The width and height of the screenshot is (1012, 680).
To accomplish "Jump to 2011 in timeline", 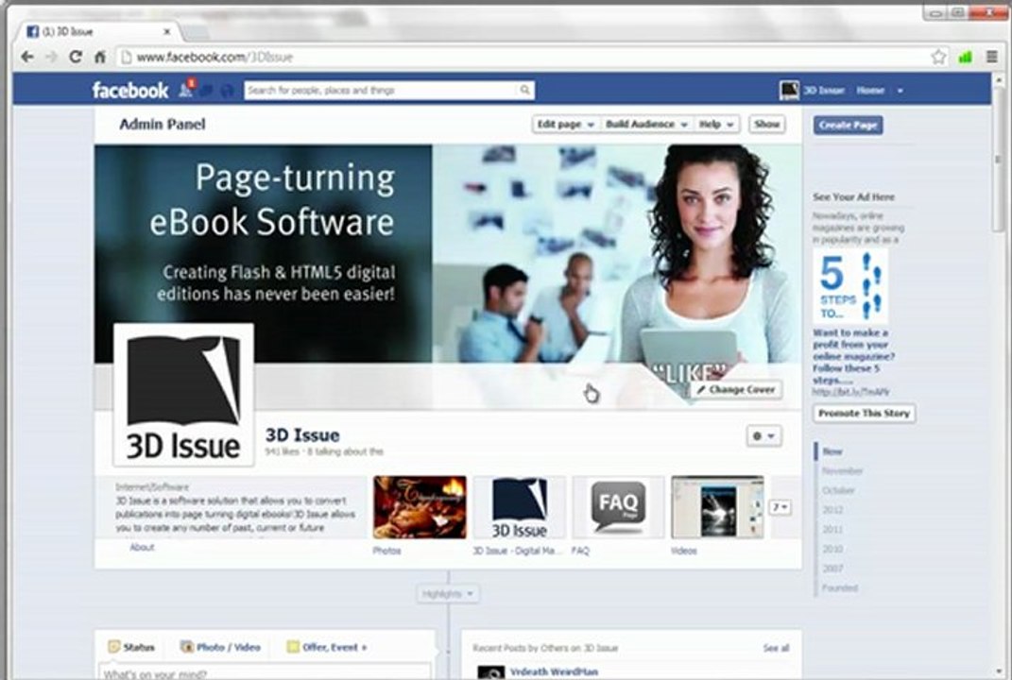I will click(832, 529).
